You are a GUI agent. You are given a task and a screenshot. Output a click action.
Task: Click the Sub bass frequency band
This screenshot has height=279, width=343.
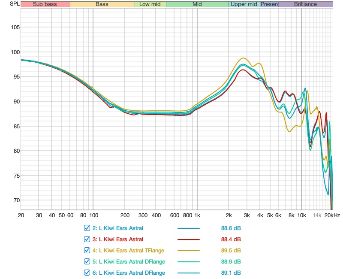pyautogui.click(x=45, y=4)
